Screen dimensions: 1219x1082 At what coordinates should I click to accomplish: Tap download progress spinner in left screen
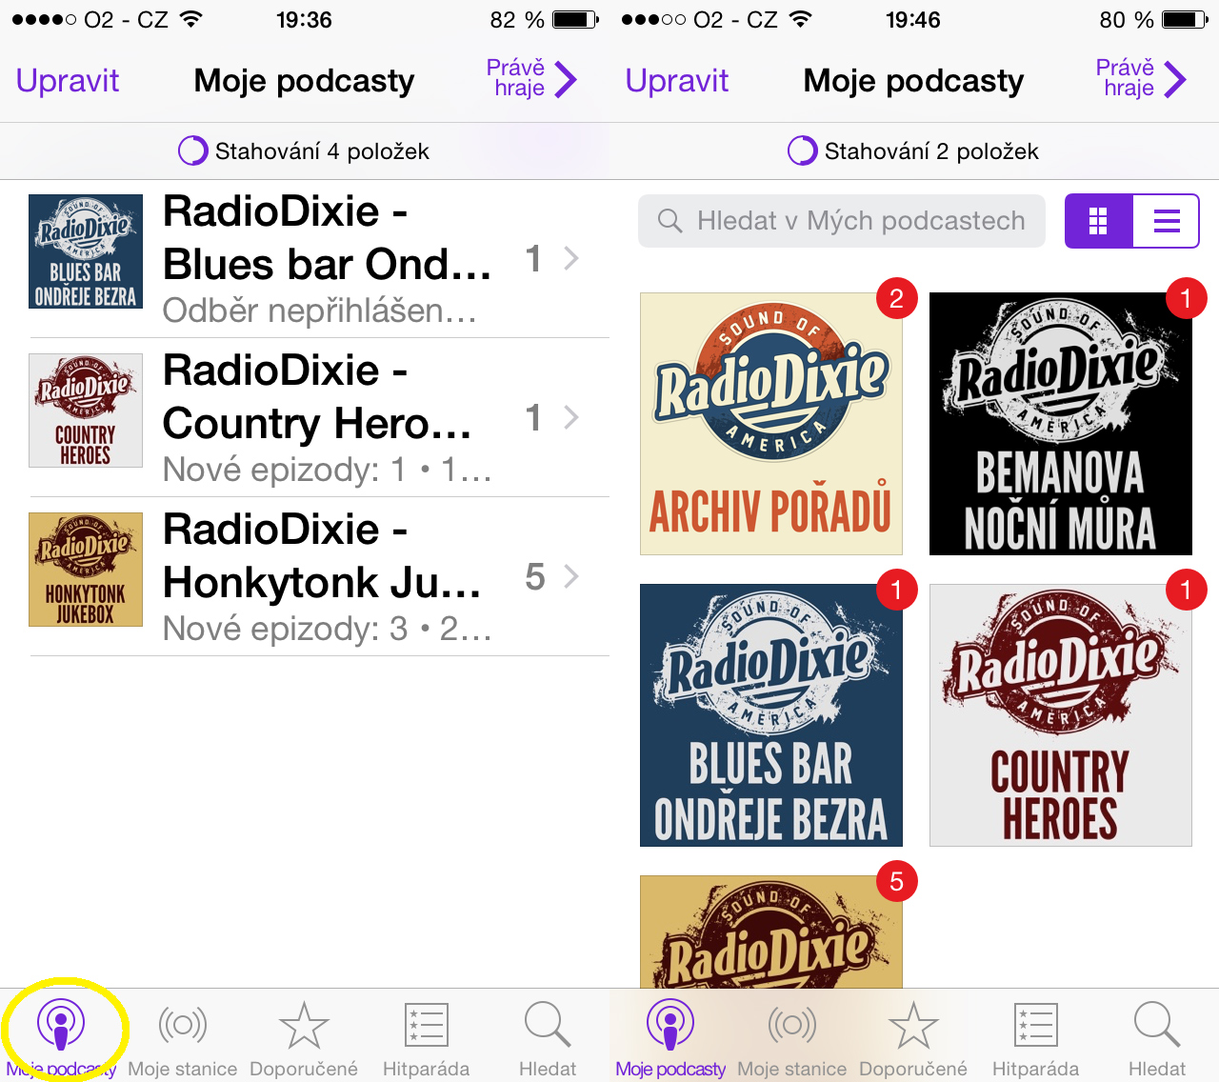(x=193, y=150)
